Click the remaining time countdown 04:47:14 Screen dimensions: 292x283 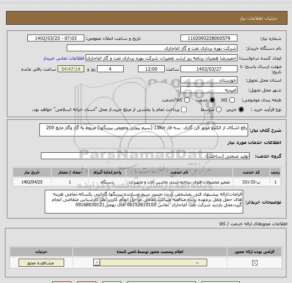point(71,69)
